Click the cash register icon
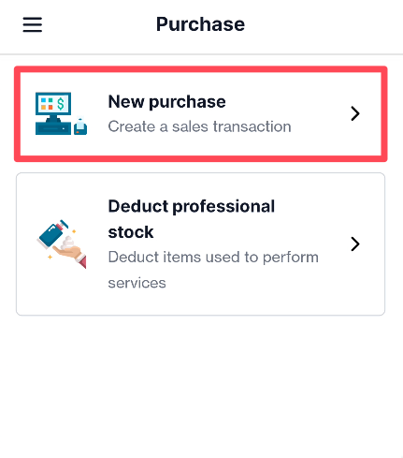403x458 pixels. click(61, 113)
